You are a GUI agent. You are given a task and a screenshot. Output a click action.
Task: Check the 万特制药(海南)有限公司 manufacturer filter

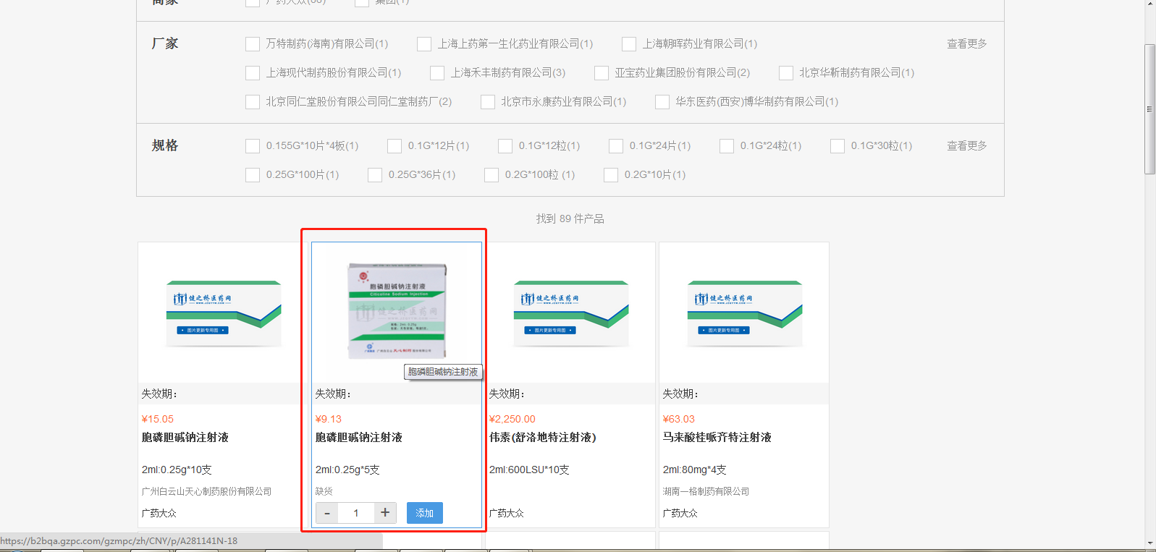point(253,44)
